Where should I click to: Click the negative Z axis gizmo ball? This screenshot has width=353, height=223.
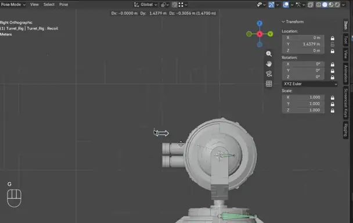pos(260,45)
